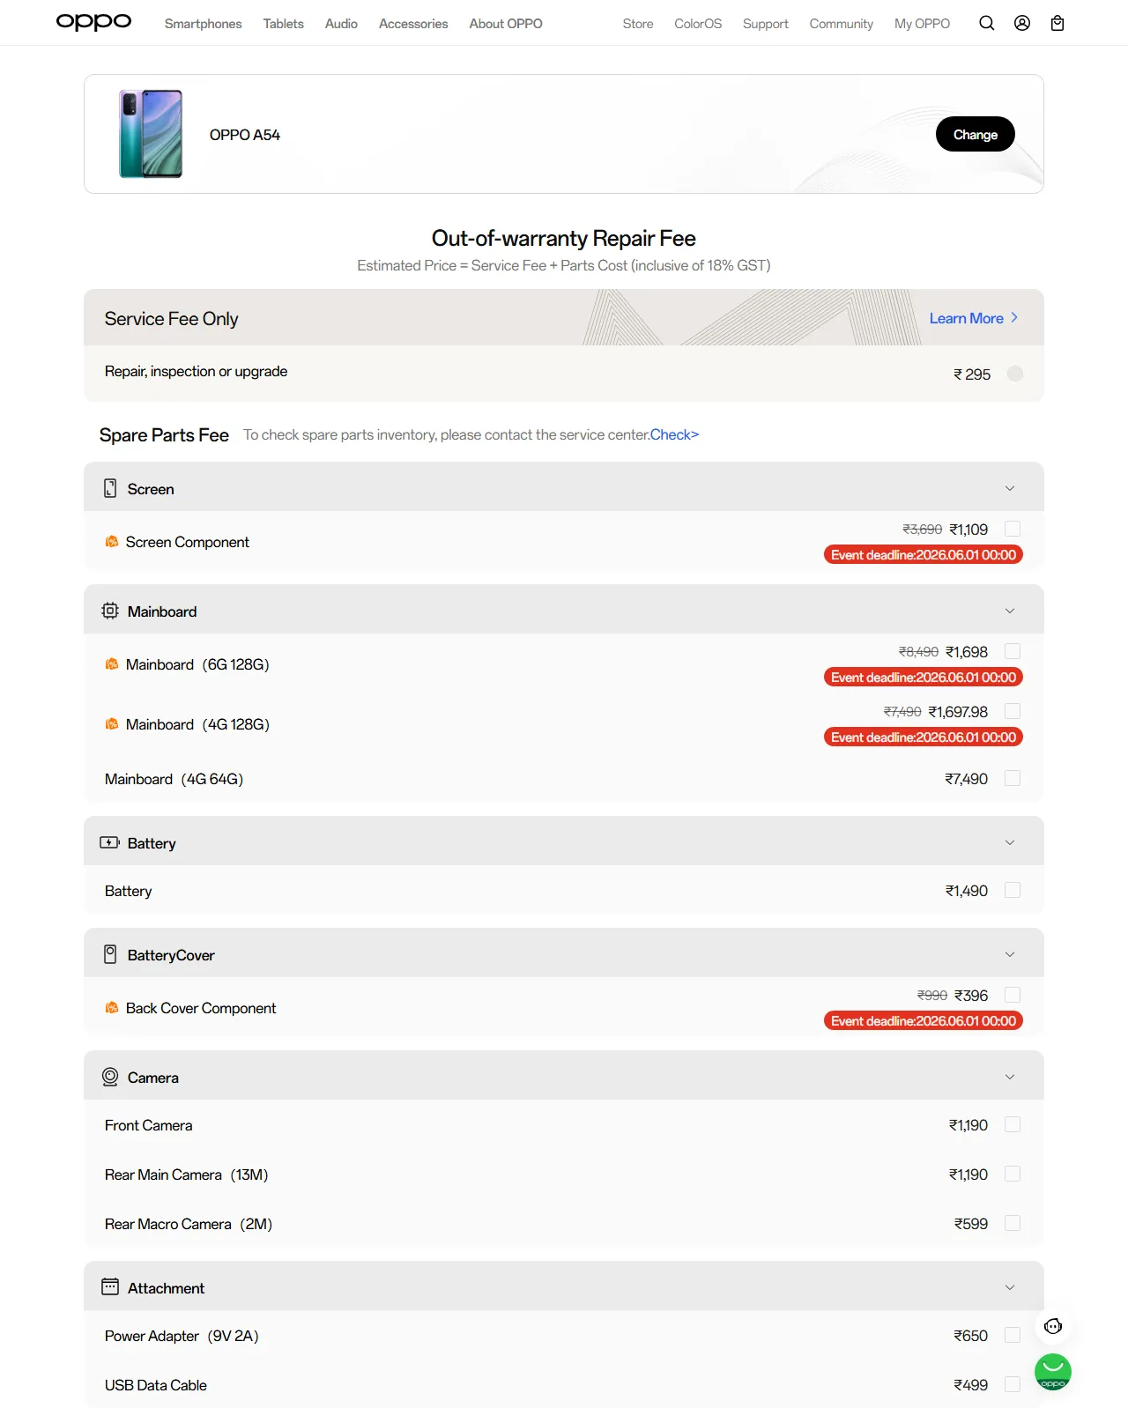Viewport: 1128px width, 1408px height.
Task: Click the Rear Macro Camera price ₹599
Action: [x=971, y=1224]
